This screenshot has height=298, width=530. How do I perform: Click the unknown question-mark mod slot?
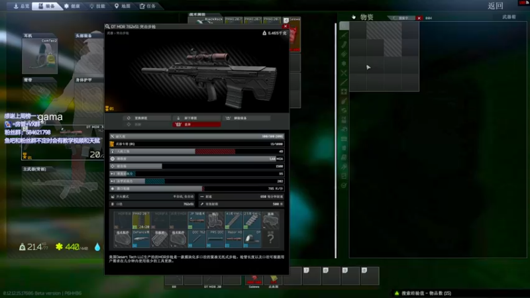(271, 239)
